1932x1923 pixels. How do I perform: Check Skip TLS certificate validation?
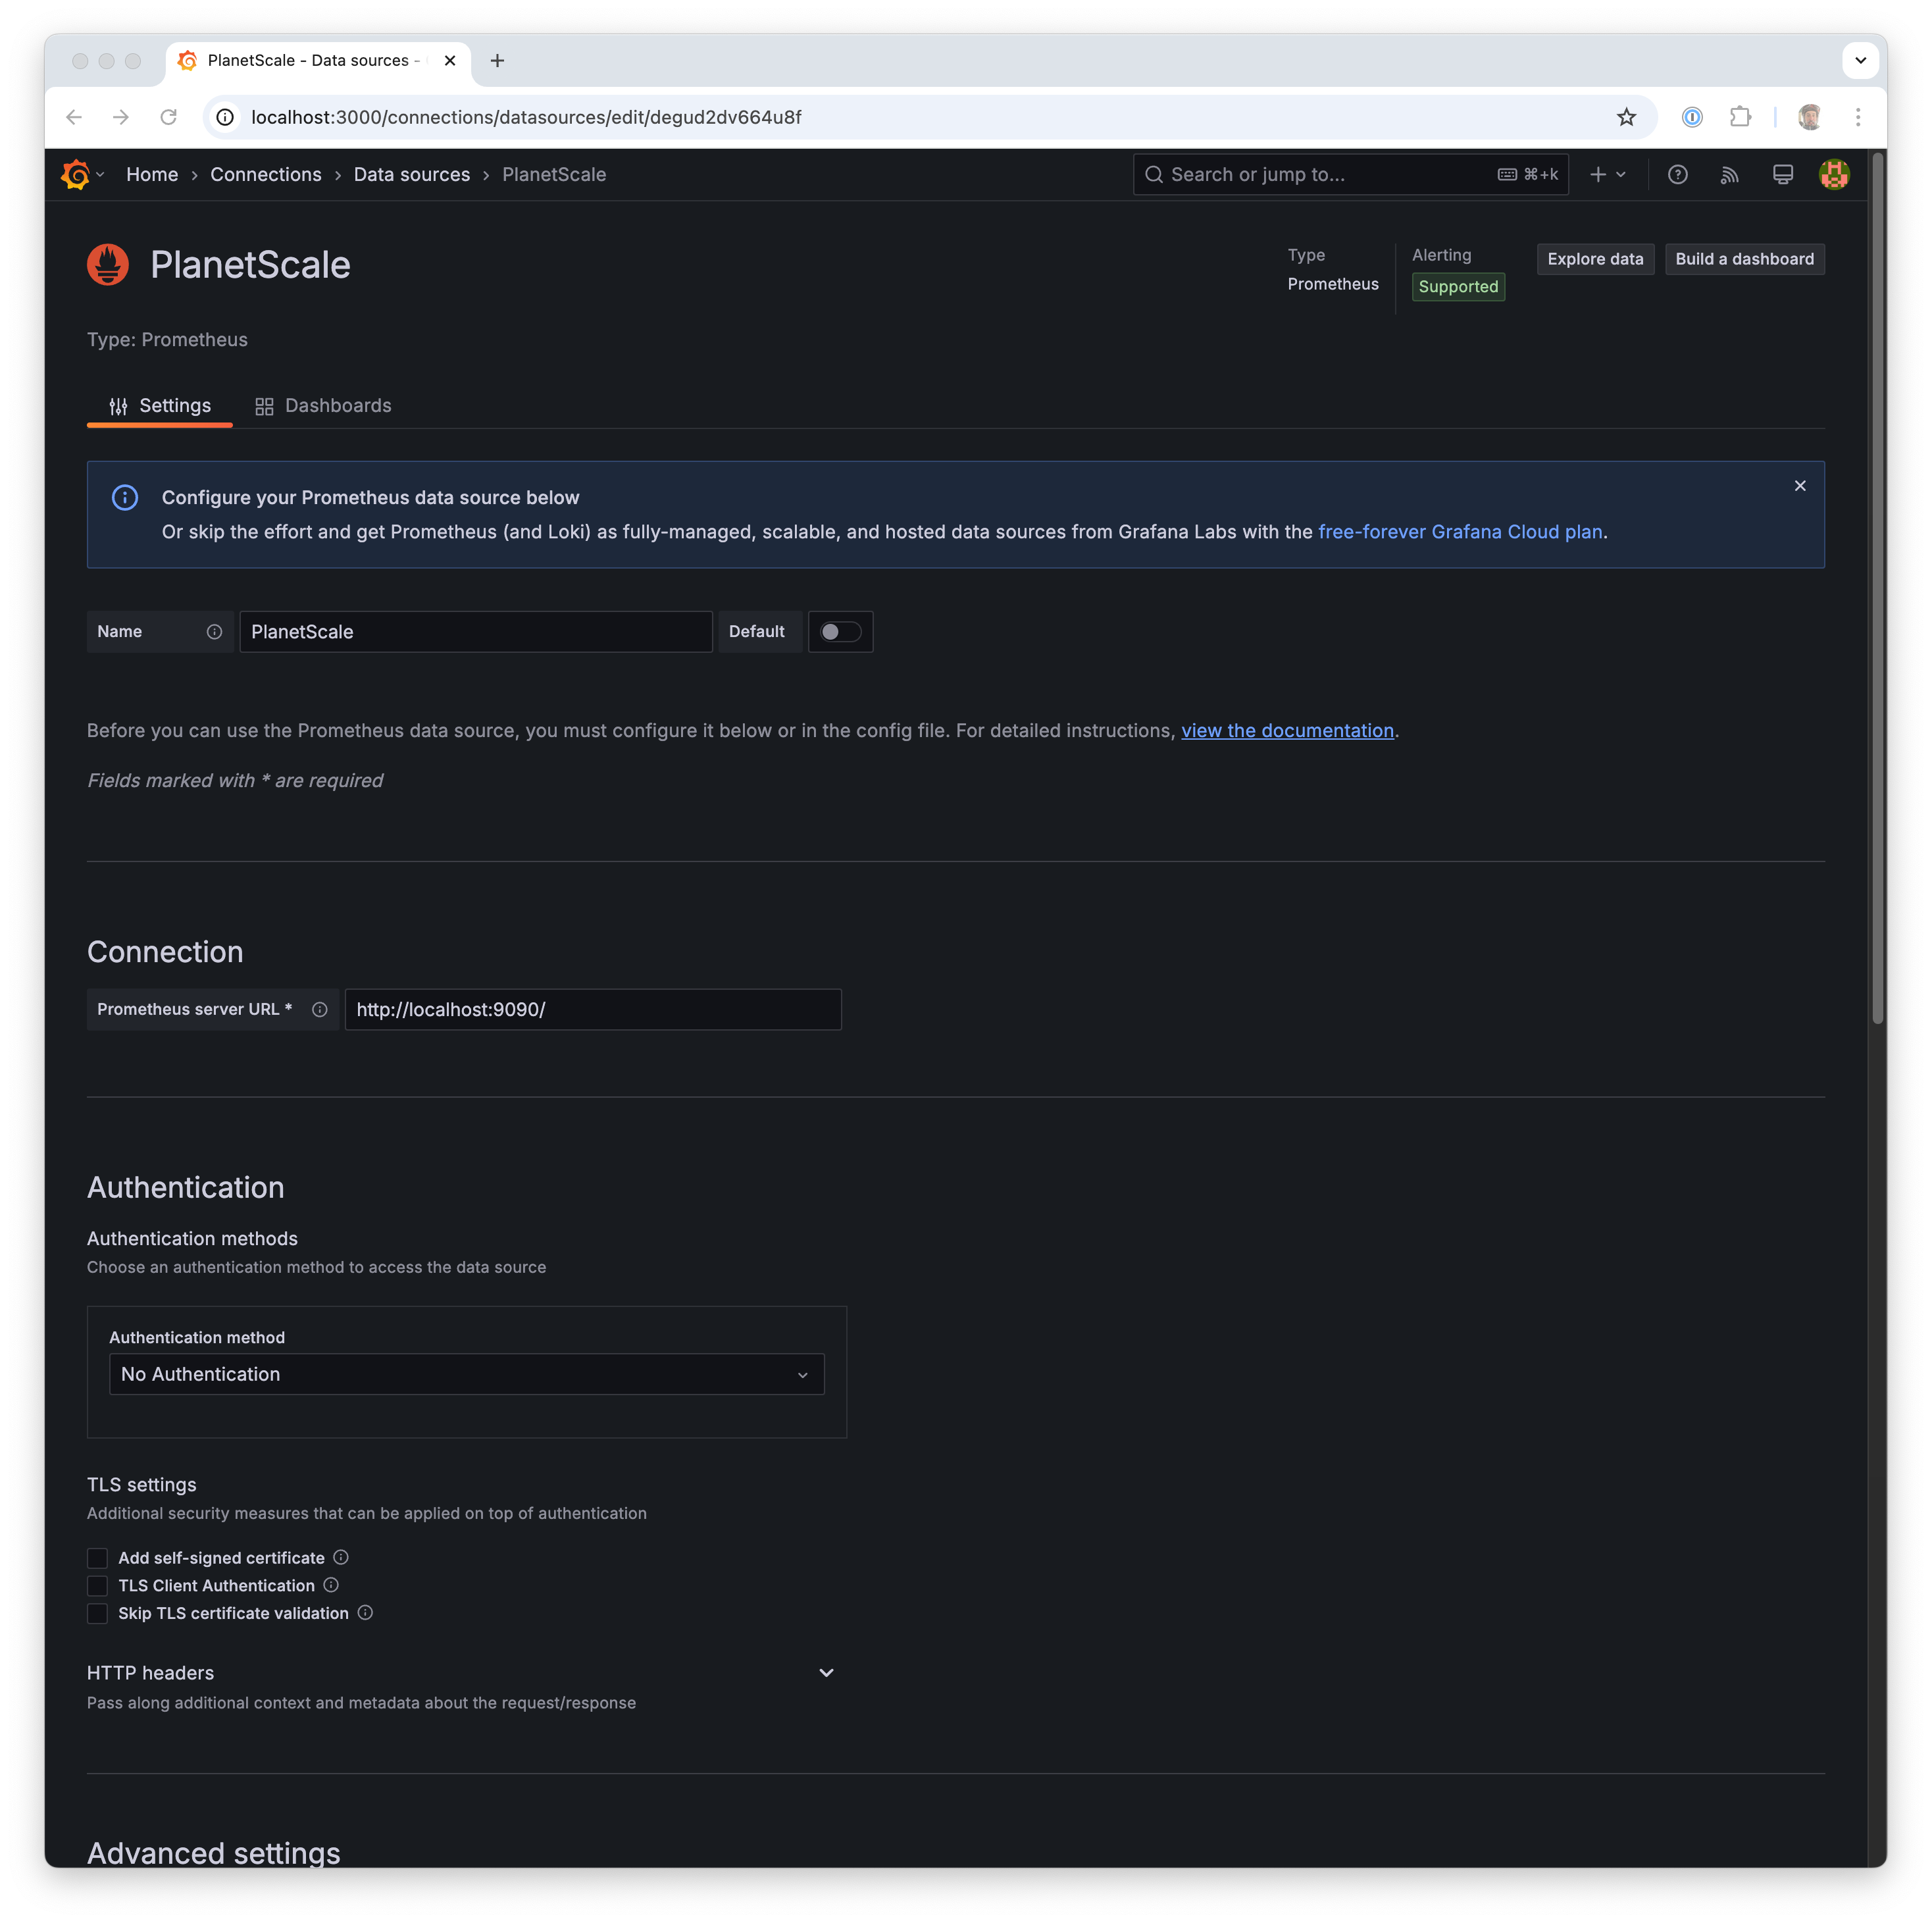pos(97,1613)
